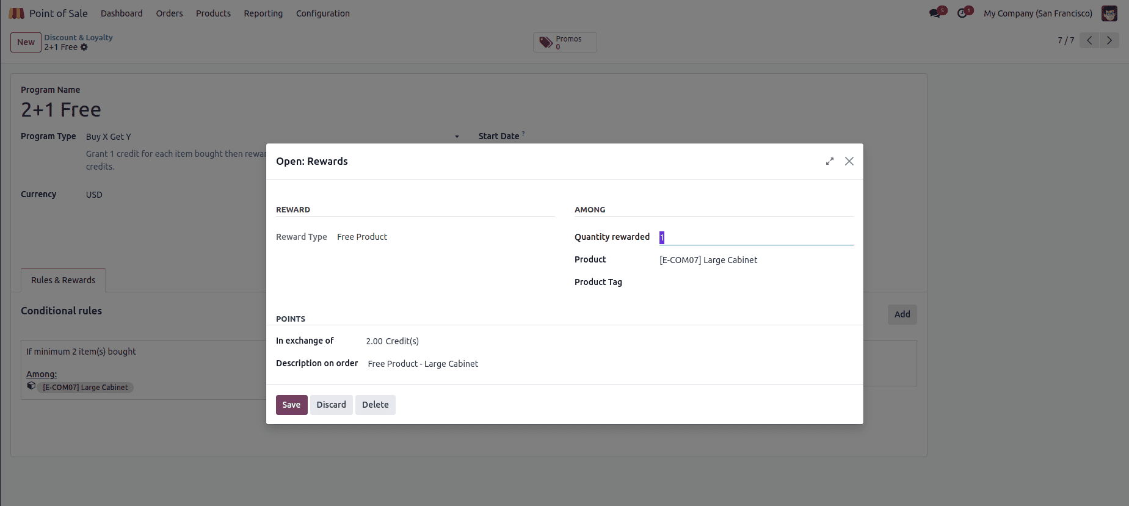This screenshot has height=506, width=1129.
Task: Open the Orders menu
Action: [x=169, y=13]
